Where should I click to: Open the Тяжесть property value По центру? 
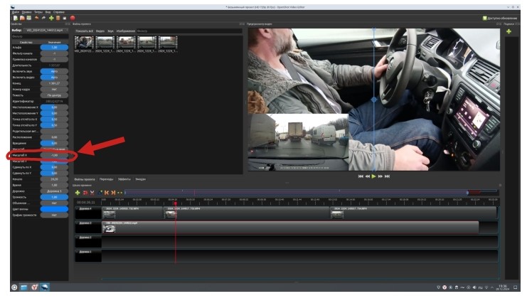53,95
